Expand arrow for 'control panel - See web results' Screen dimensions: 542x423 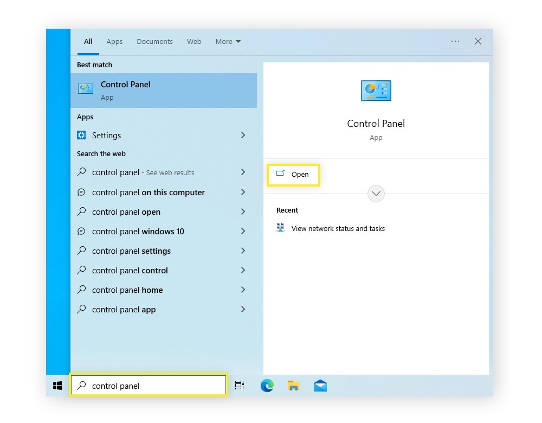243,172
